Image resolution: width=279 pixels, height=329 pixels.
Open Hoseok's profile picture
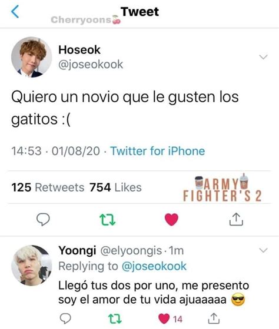point(31,57)
